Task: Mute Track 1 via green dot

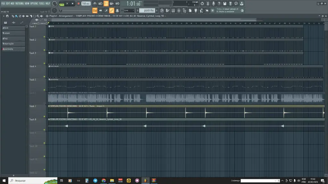Action: [44, 37]
